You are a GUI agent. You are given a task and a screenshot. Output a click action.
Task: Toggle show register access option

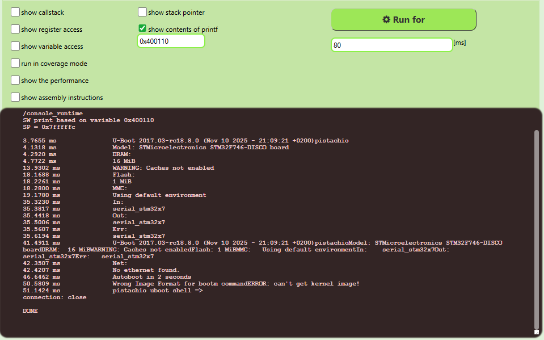click(15, 30)
